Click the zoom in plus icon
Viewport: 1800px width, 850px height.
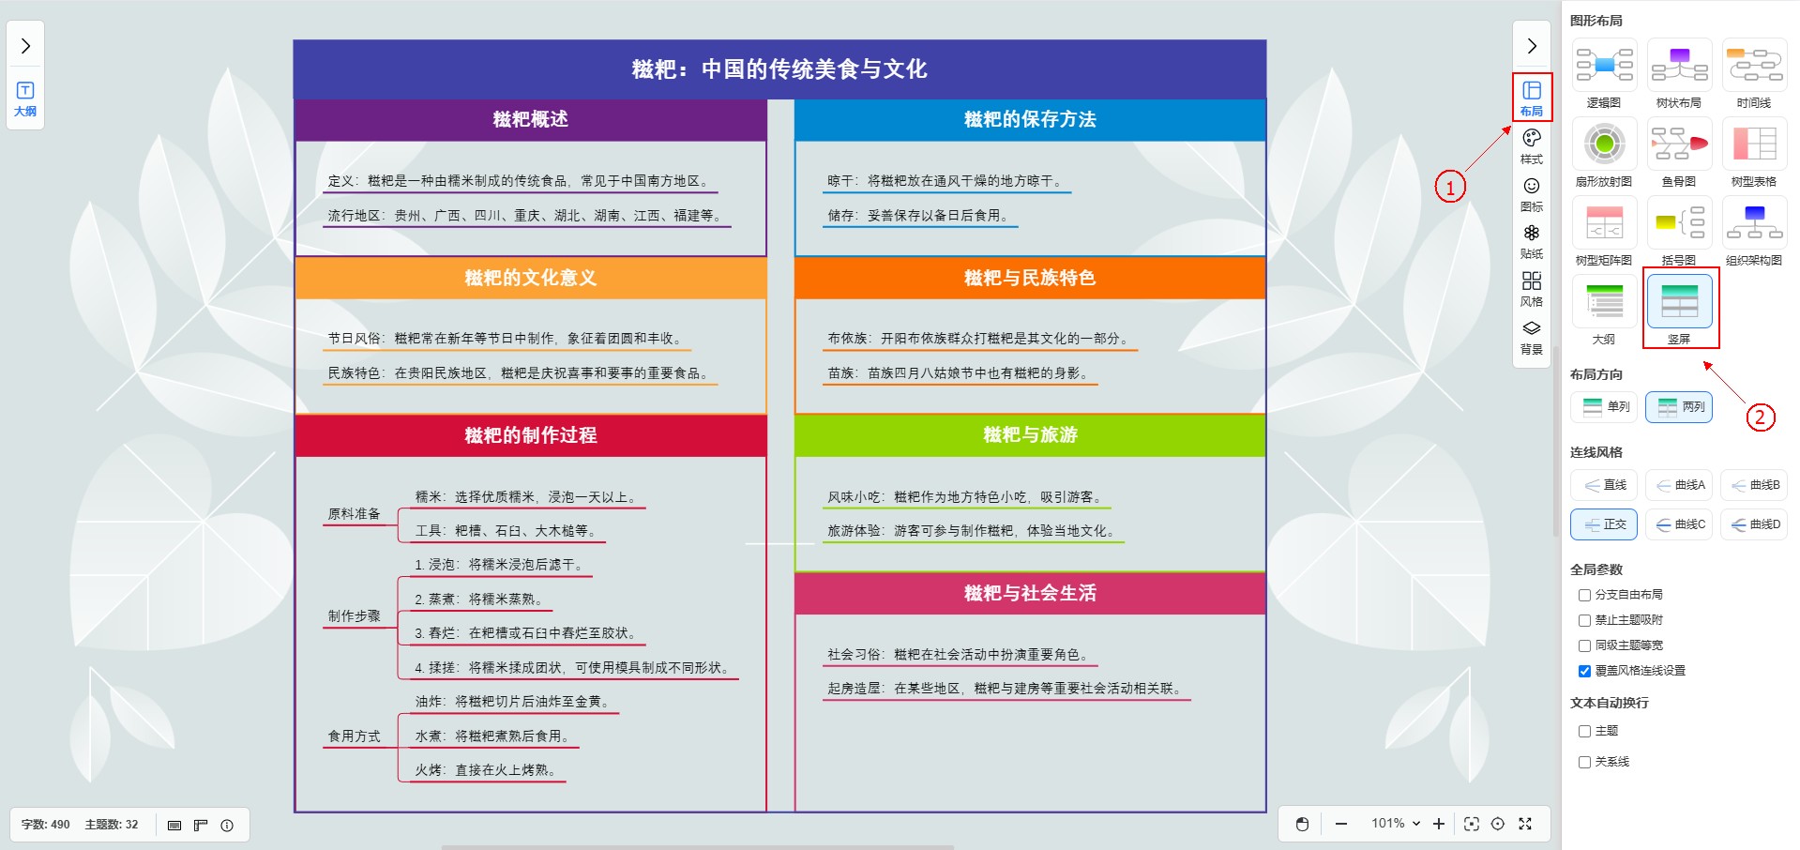(1439, 824)
